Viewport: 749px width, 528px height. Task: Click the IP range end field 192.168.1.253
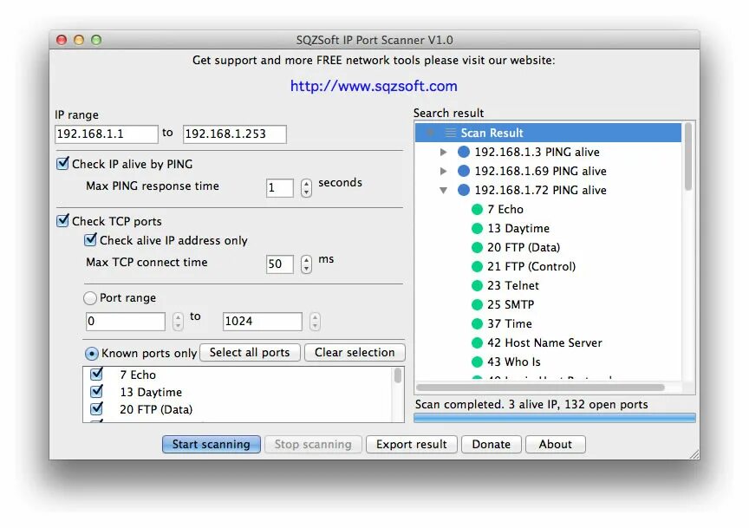(235, 134)
